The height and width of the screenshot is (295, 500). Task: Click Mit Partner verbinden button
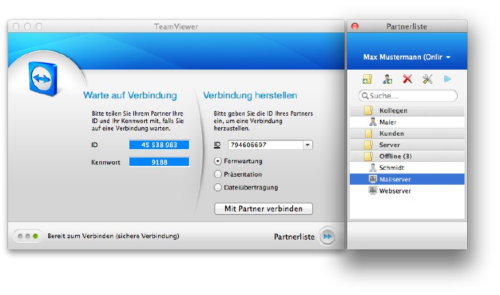(x=263, y=209)
